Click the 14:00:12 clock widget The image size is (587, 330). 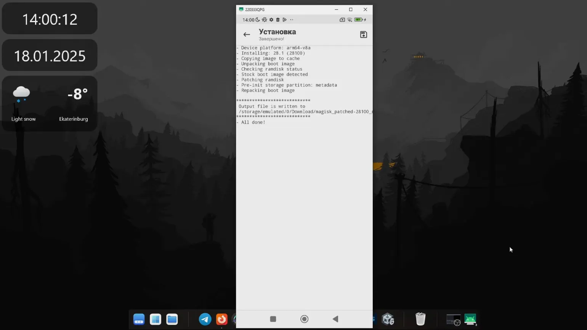pos(50,19)
